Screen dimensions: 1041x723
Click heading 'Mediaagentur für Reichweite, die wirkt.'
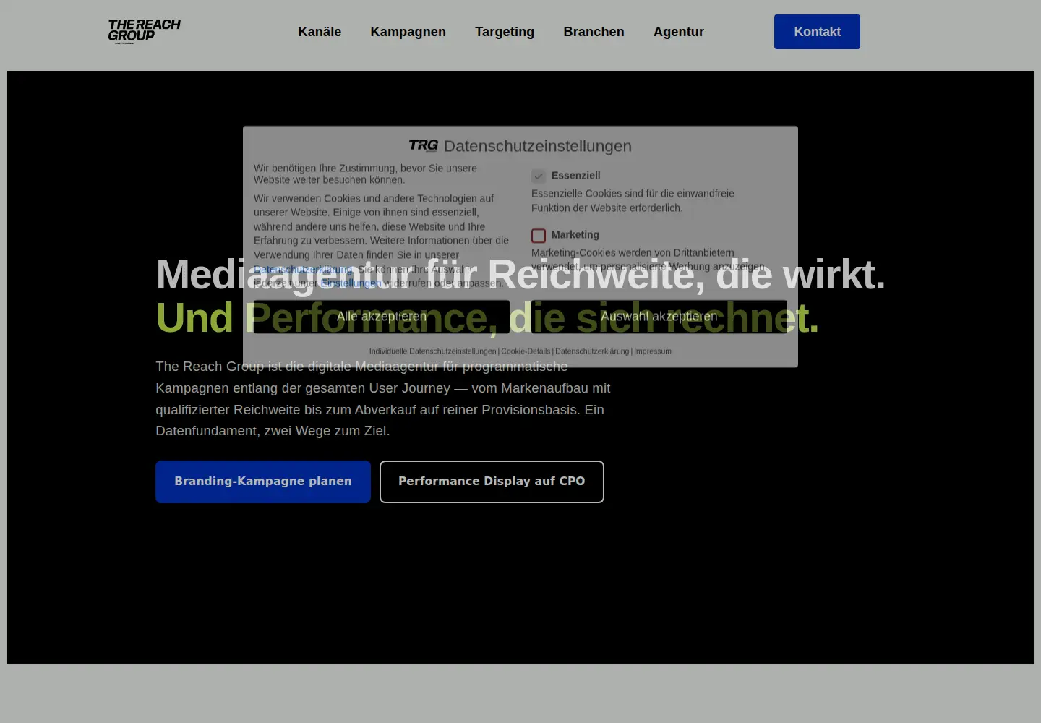(520, 275)
